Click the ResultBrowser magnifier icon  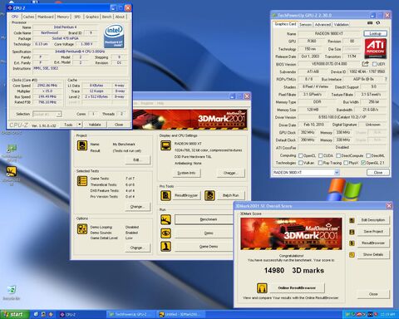165,195
